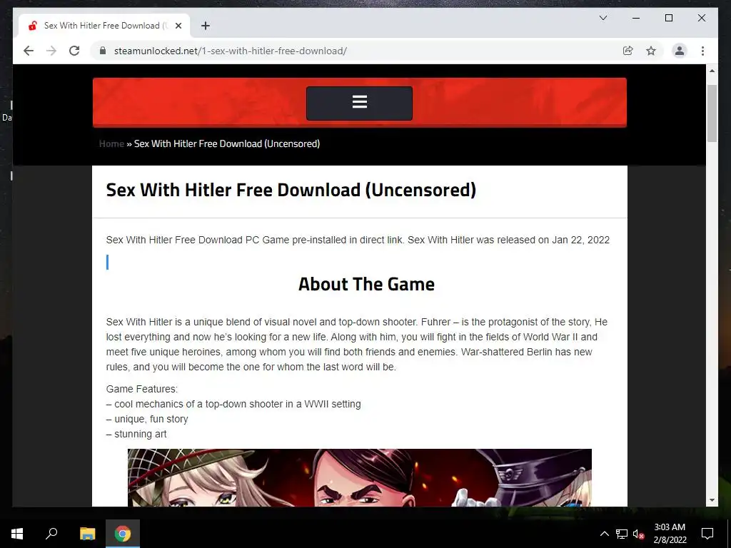
Task: Click the browser forward arrow
Action: point(51,51)
